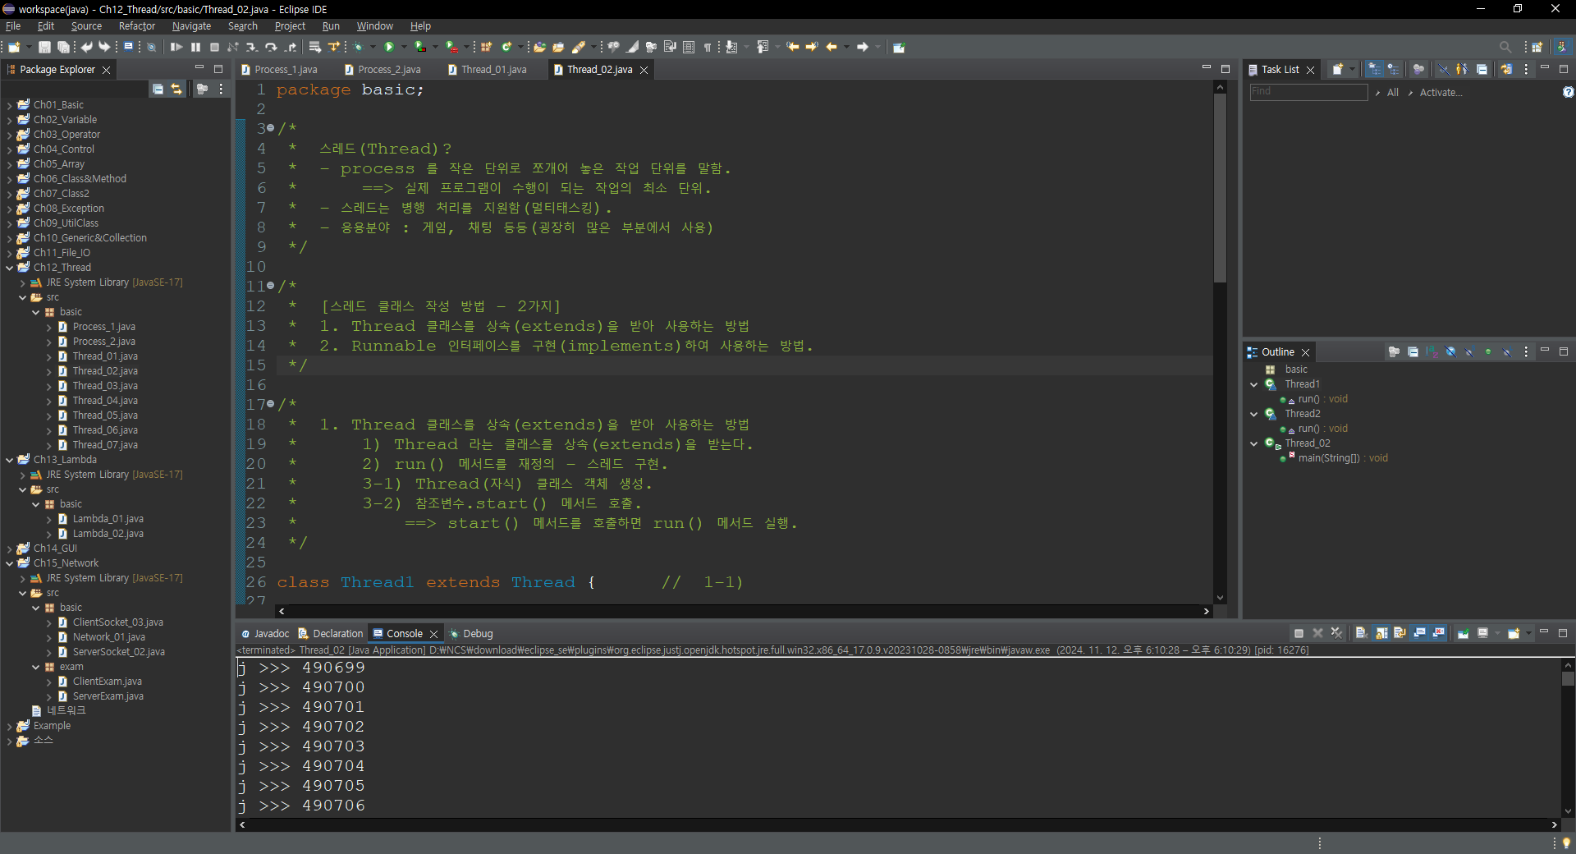Click the Show Whitespace Characters pilcrow icon

click(x=707, y=48)
